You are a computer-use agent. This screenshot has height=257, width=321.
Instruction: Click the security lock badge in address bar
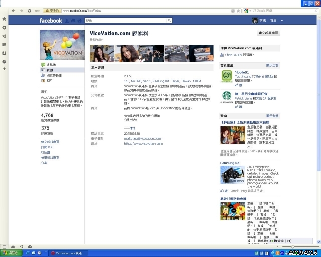point(52,11)
